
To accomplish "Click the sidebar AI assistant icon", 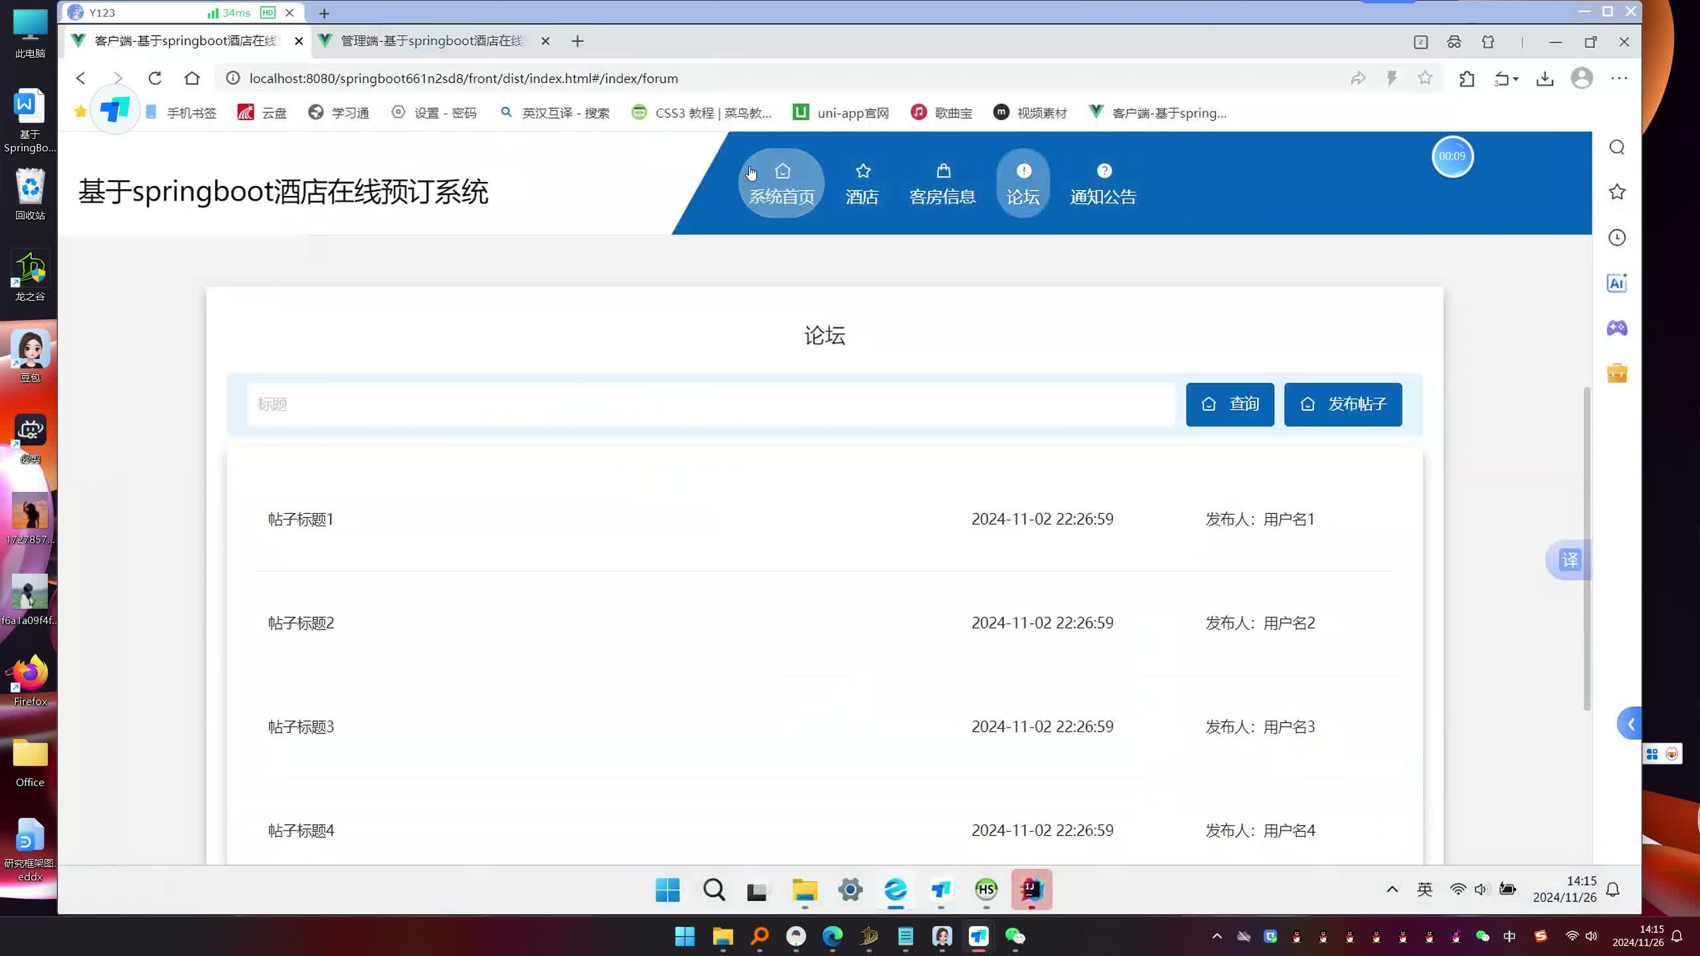I will tap(1617, 283).
